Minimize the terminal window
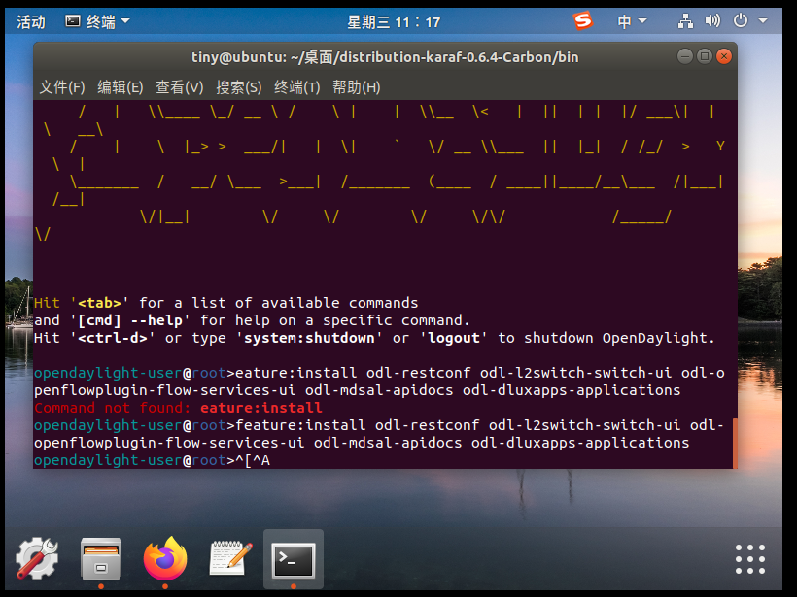 click(x=684, y=56)
